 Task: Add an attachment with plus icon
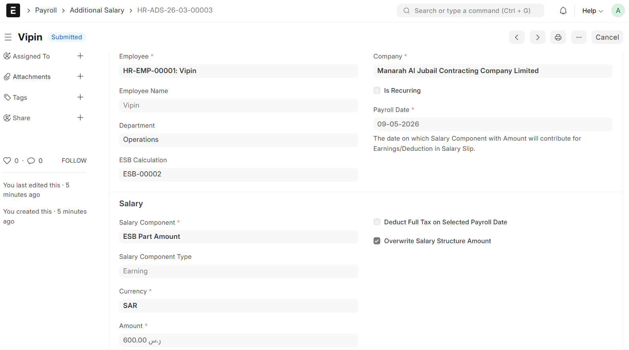tap(80, 77)
